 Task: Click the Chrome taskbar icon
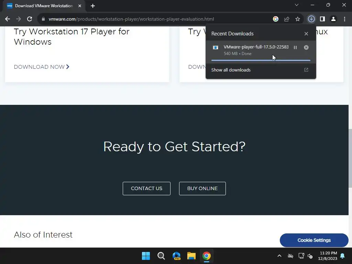point(207,256)
